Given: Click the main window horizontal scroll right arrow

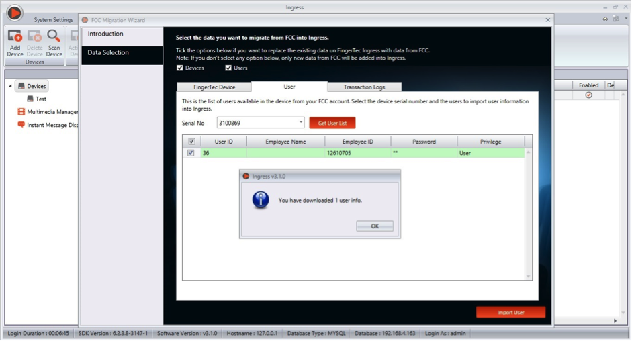Looking at the screenshot, I should 615,320.
